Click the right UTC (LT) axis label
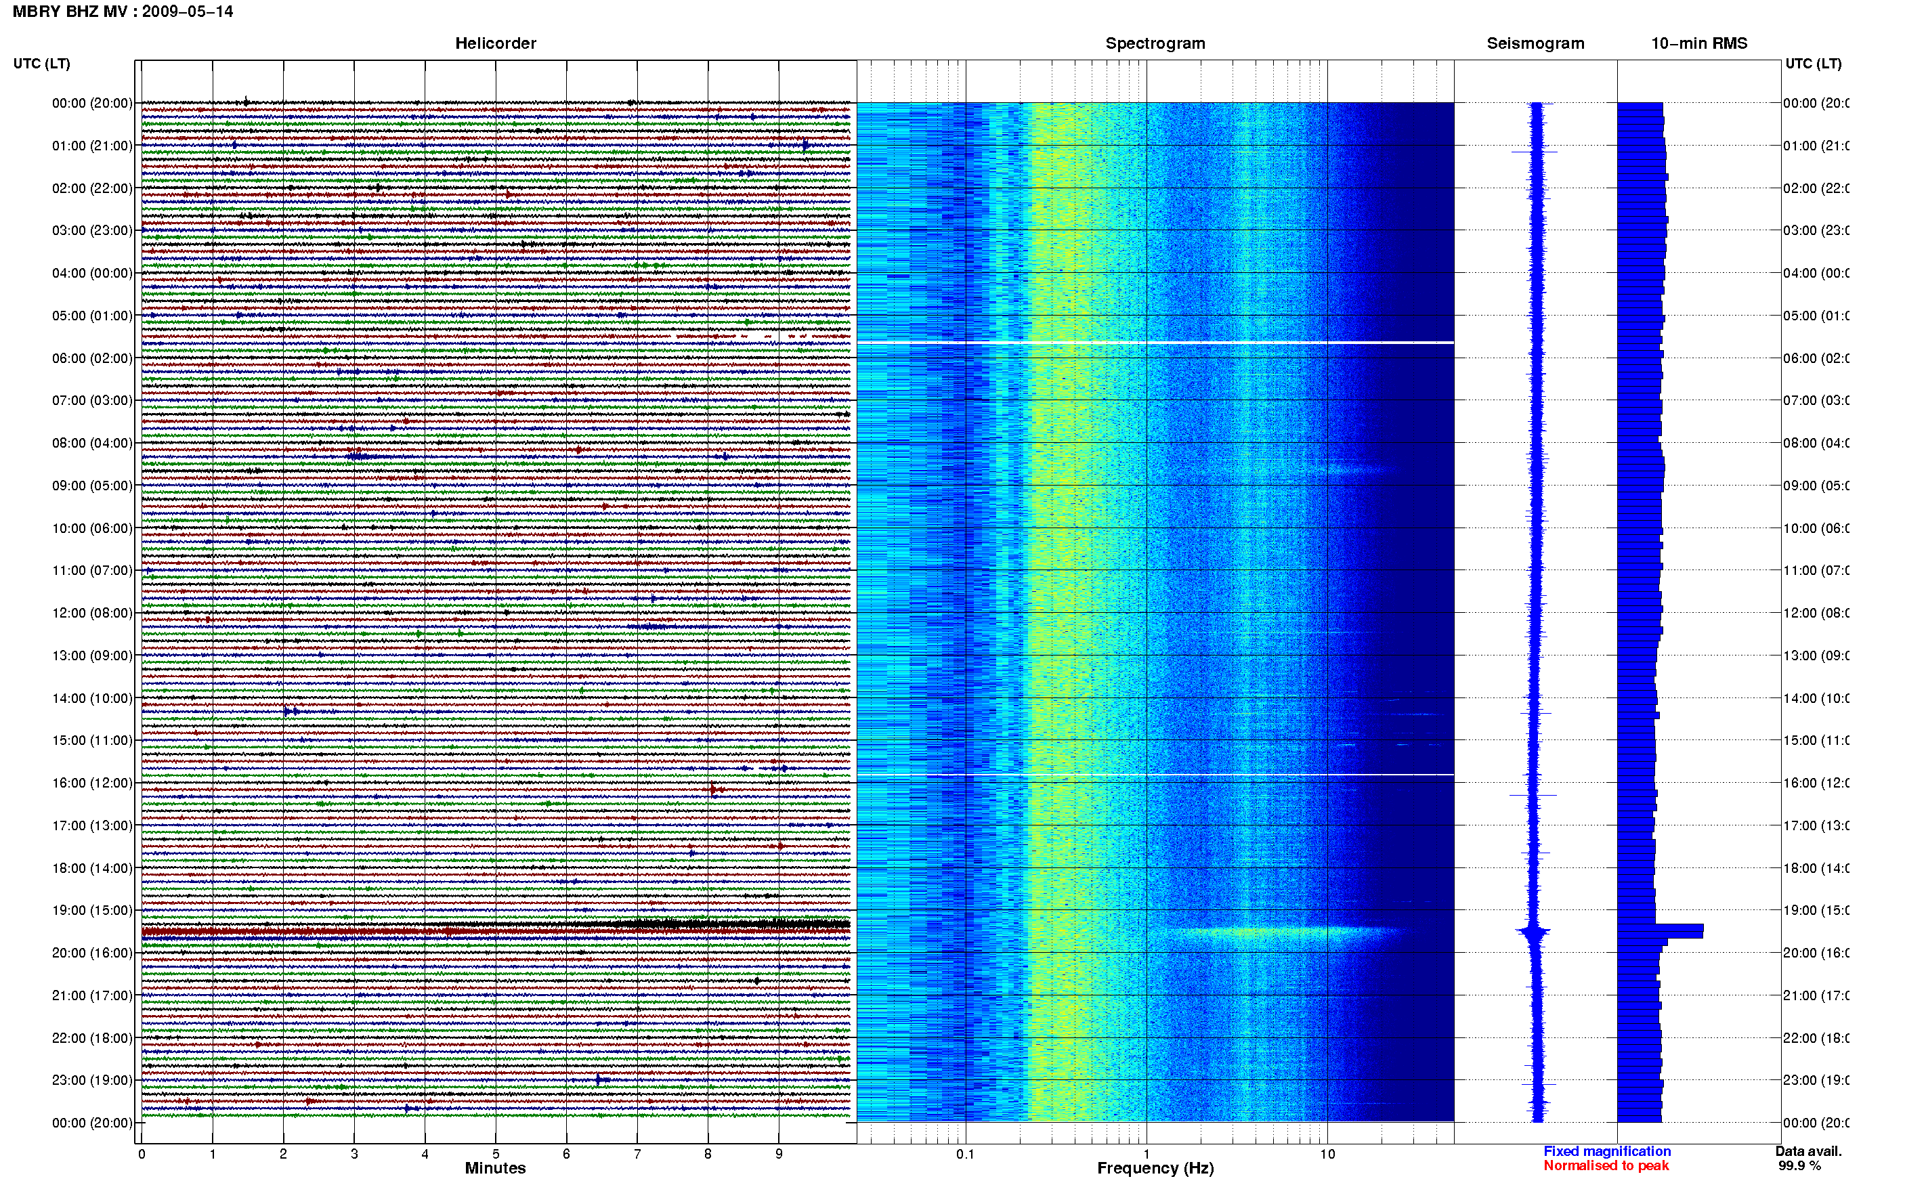Viewport: 1926px width, 1204px height. (1813, 64)
